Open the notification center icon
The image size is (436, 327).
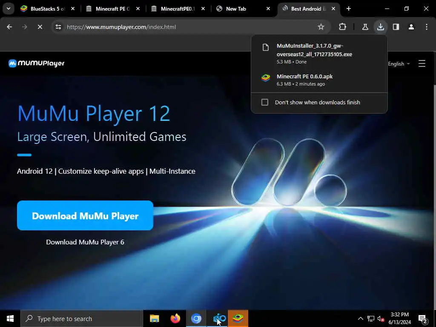click(423, 318)
